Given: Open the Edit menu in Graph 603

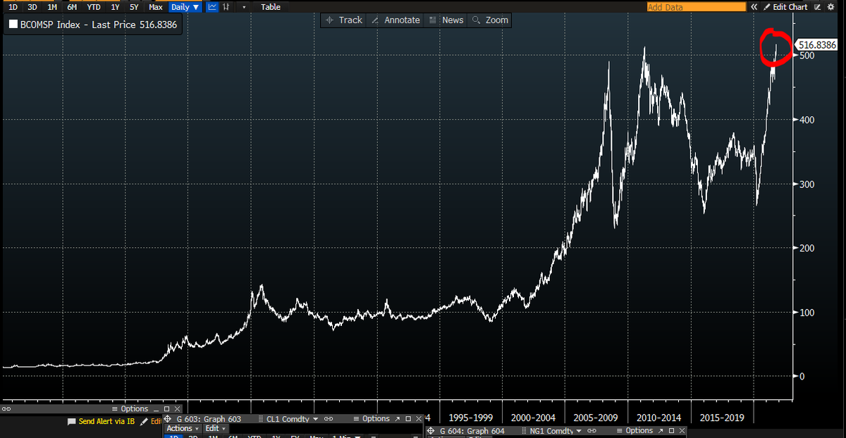Looking at the screenshot, I should (215, 428).
